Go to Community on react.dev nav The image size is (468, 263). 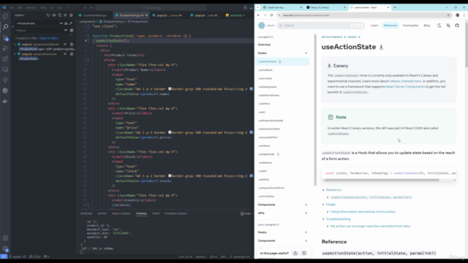(x=410, y=26)
